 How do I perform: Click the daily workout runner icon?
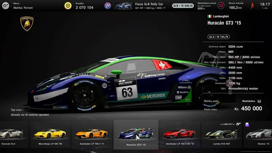[x=252, y=6]
